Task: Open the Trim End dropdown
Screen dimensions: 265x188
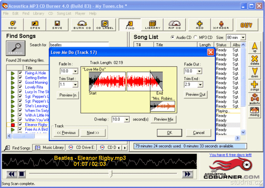Action: click(x=200, y=84)
